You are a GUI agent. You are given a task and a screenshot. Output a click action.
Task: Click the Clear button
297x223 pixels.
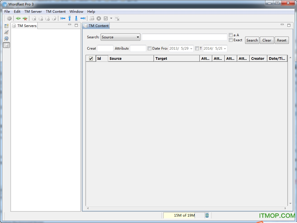[267, 40]
